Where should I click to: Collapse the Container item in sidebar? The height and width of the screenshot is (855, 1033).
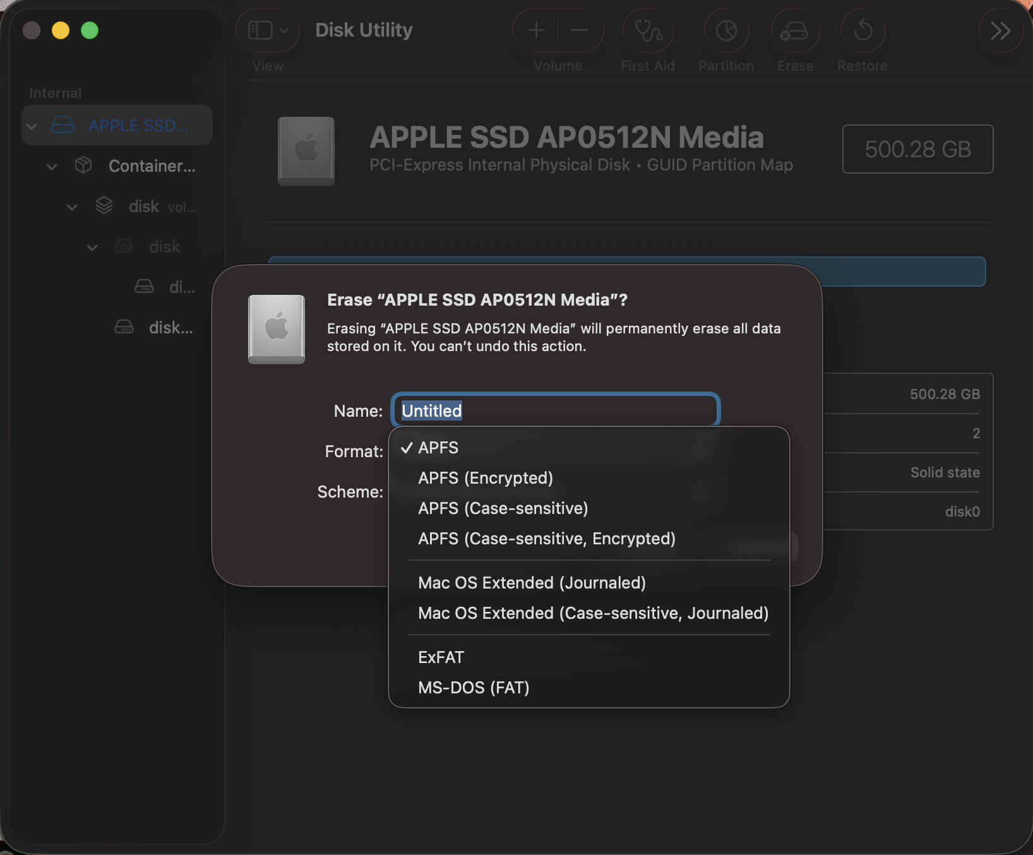52,167
